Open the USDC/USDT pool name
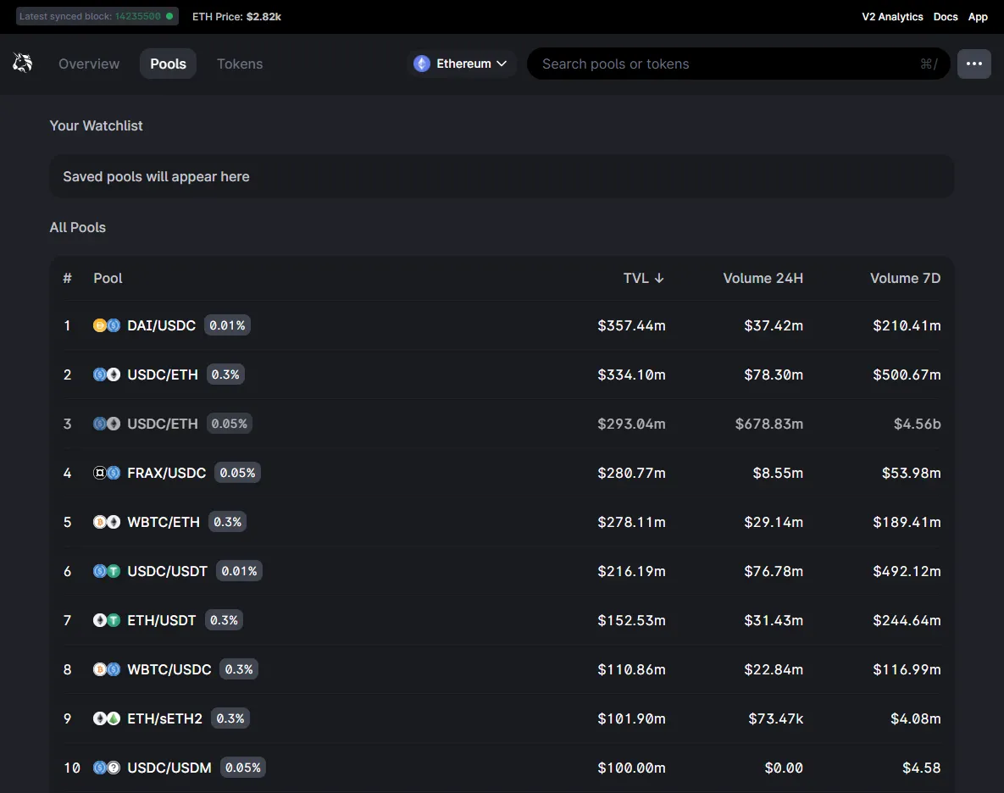The width and height of the screenshot is (1004, 793). [x=167, y=571]
